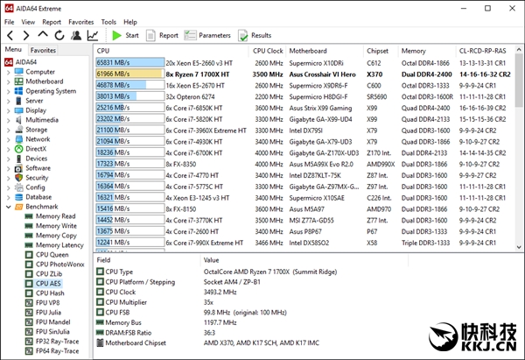This screenshot has width=525, height=360.
Task: Open CPU Queen benchmark
Action: pos(47,255)
